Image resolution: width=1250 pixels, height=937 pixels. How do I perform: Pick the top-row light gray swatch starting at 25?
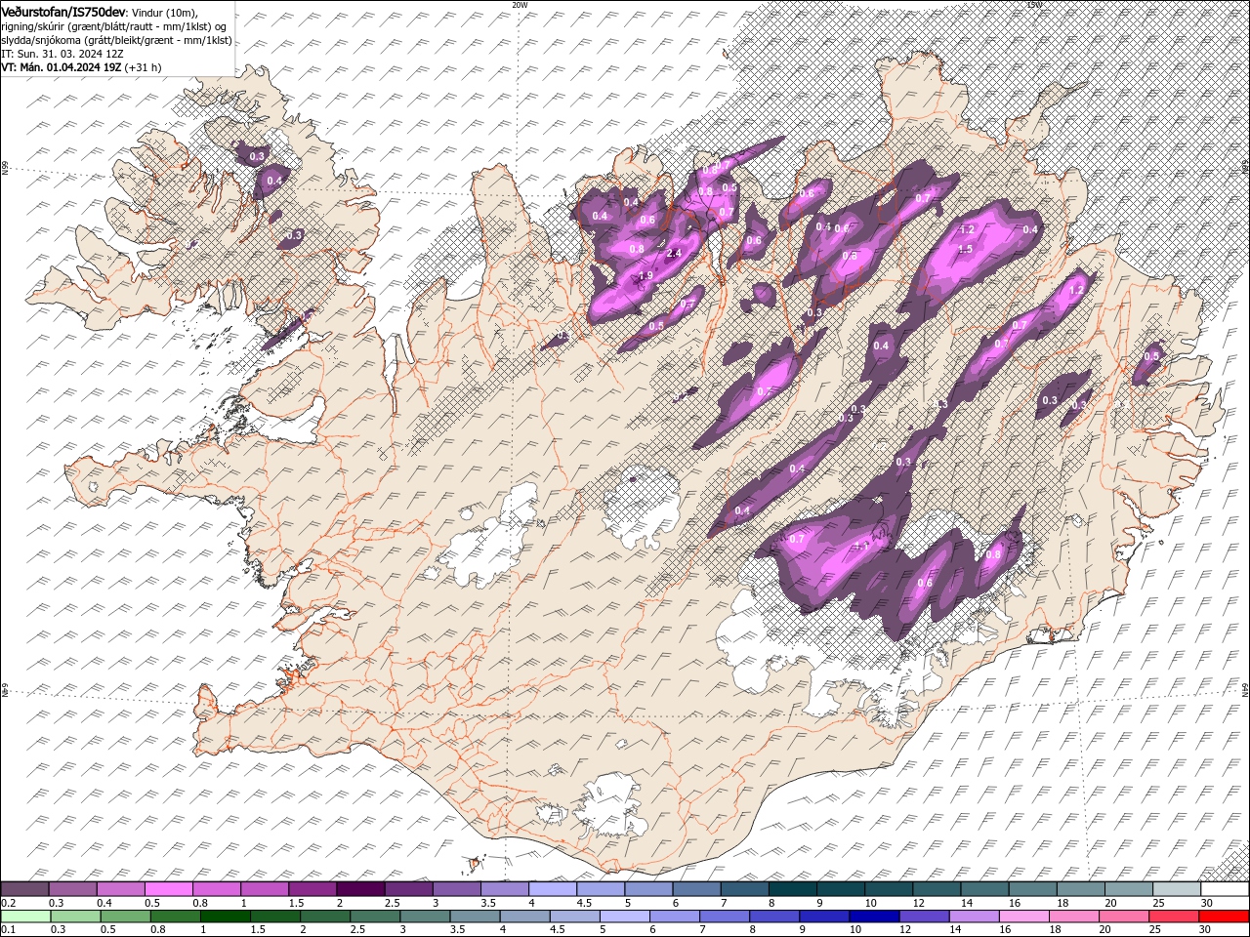tap(1177, 889)
